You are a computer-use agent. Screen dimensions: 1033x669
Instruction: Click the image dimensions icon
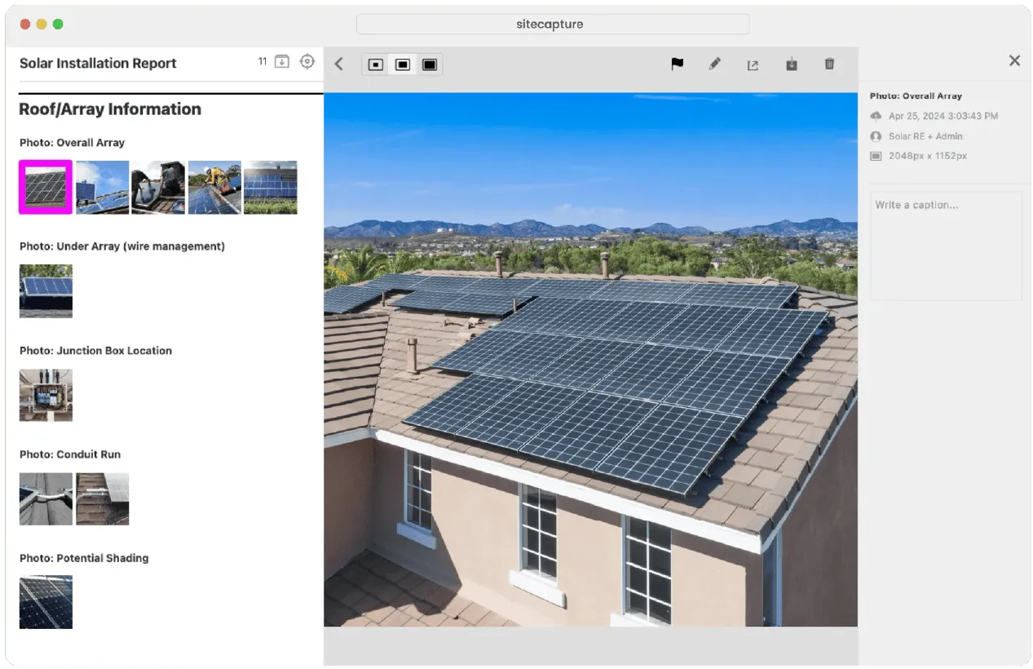tap(876, 156)
